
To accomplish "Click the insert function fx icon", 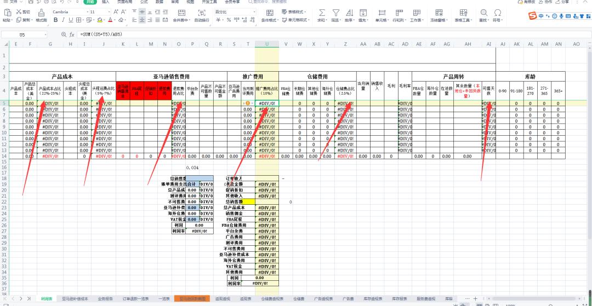I will (71, 34).
